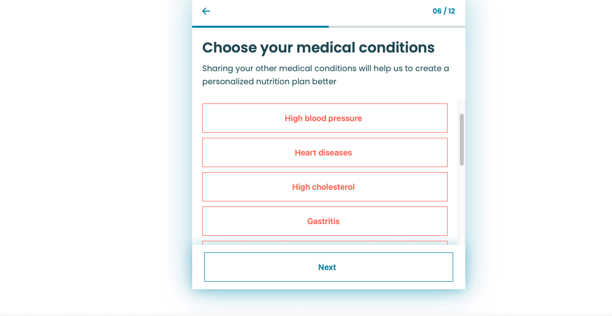This screenshot has width=612, height=316.
Task: Click the 'personalized nutrition plan better' text line
Action: (269, 81)
